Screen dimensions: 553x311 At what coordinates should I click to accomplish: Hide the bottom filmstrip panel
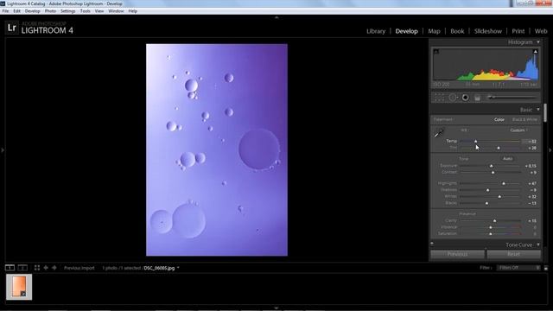(x=276, y=308)
